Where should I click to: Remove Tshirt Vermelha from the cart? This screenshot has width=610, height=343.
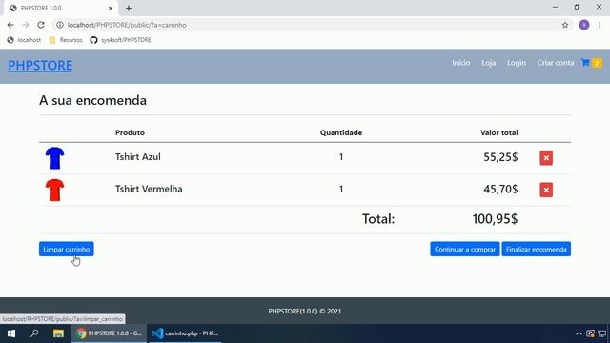pos(546,190)
